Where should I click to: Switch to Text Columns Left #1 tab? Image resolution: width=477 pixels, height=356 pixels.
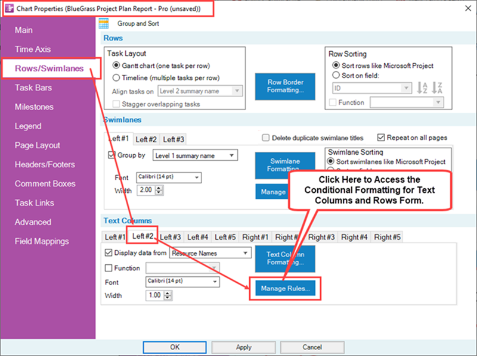(x=114, y=237)
